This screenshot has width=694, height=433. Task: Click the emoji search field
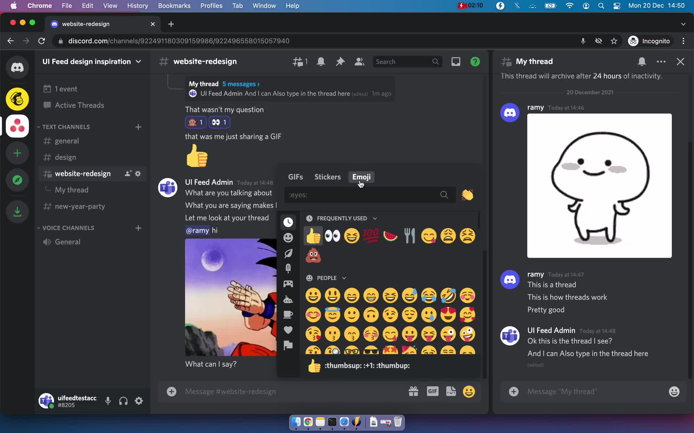point(369,195)
